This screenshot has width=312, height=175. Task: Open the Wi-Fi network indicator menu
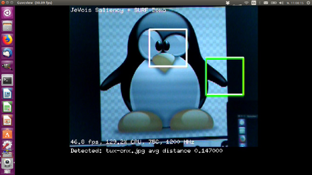[x=246, y=3]
